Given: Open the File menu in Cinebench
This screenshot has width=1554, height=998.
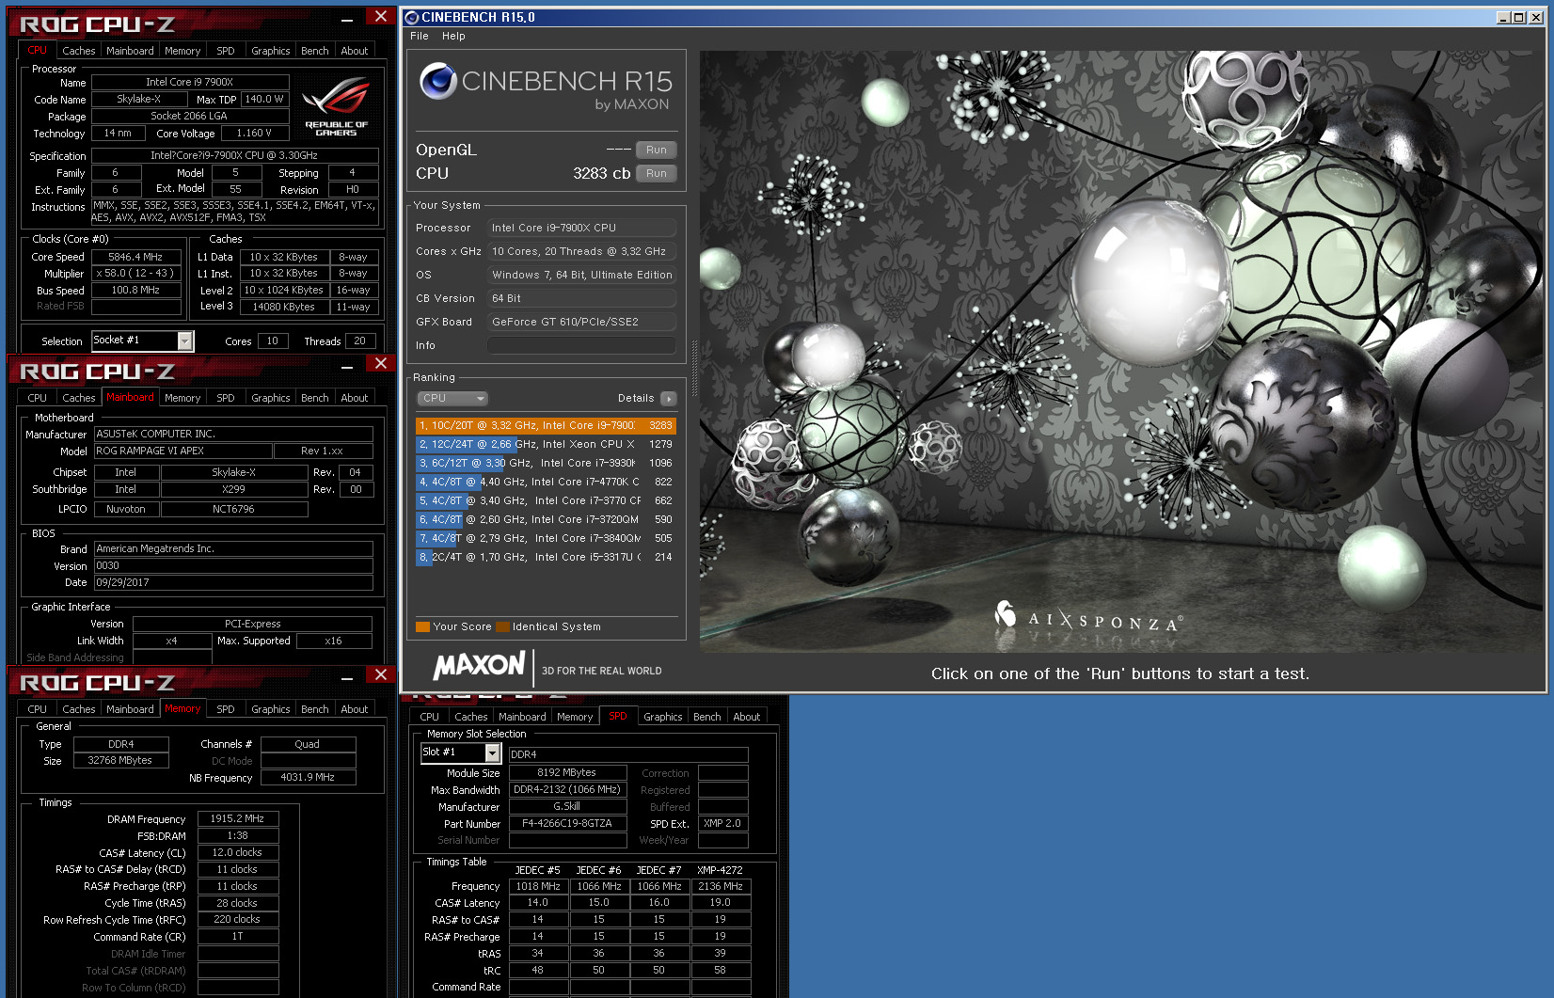Looking at the screenshot, I should tap(420, 36).
